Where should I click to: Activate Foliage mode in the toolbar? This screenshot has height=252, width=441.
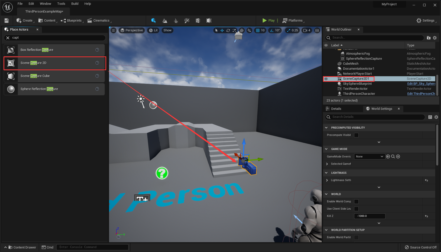pos(176,21)
